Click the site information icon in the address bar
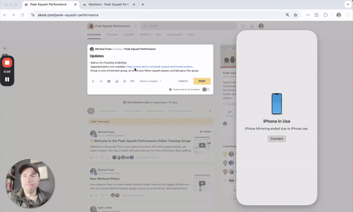 point(33,15)
